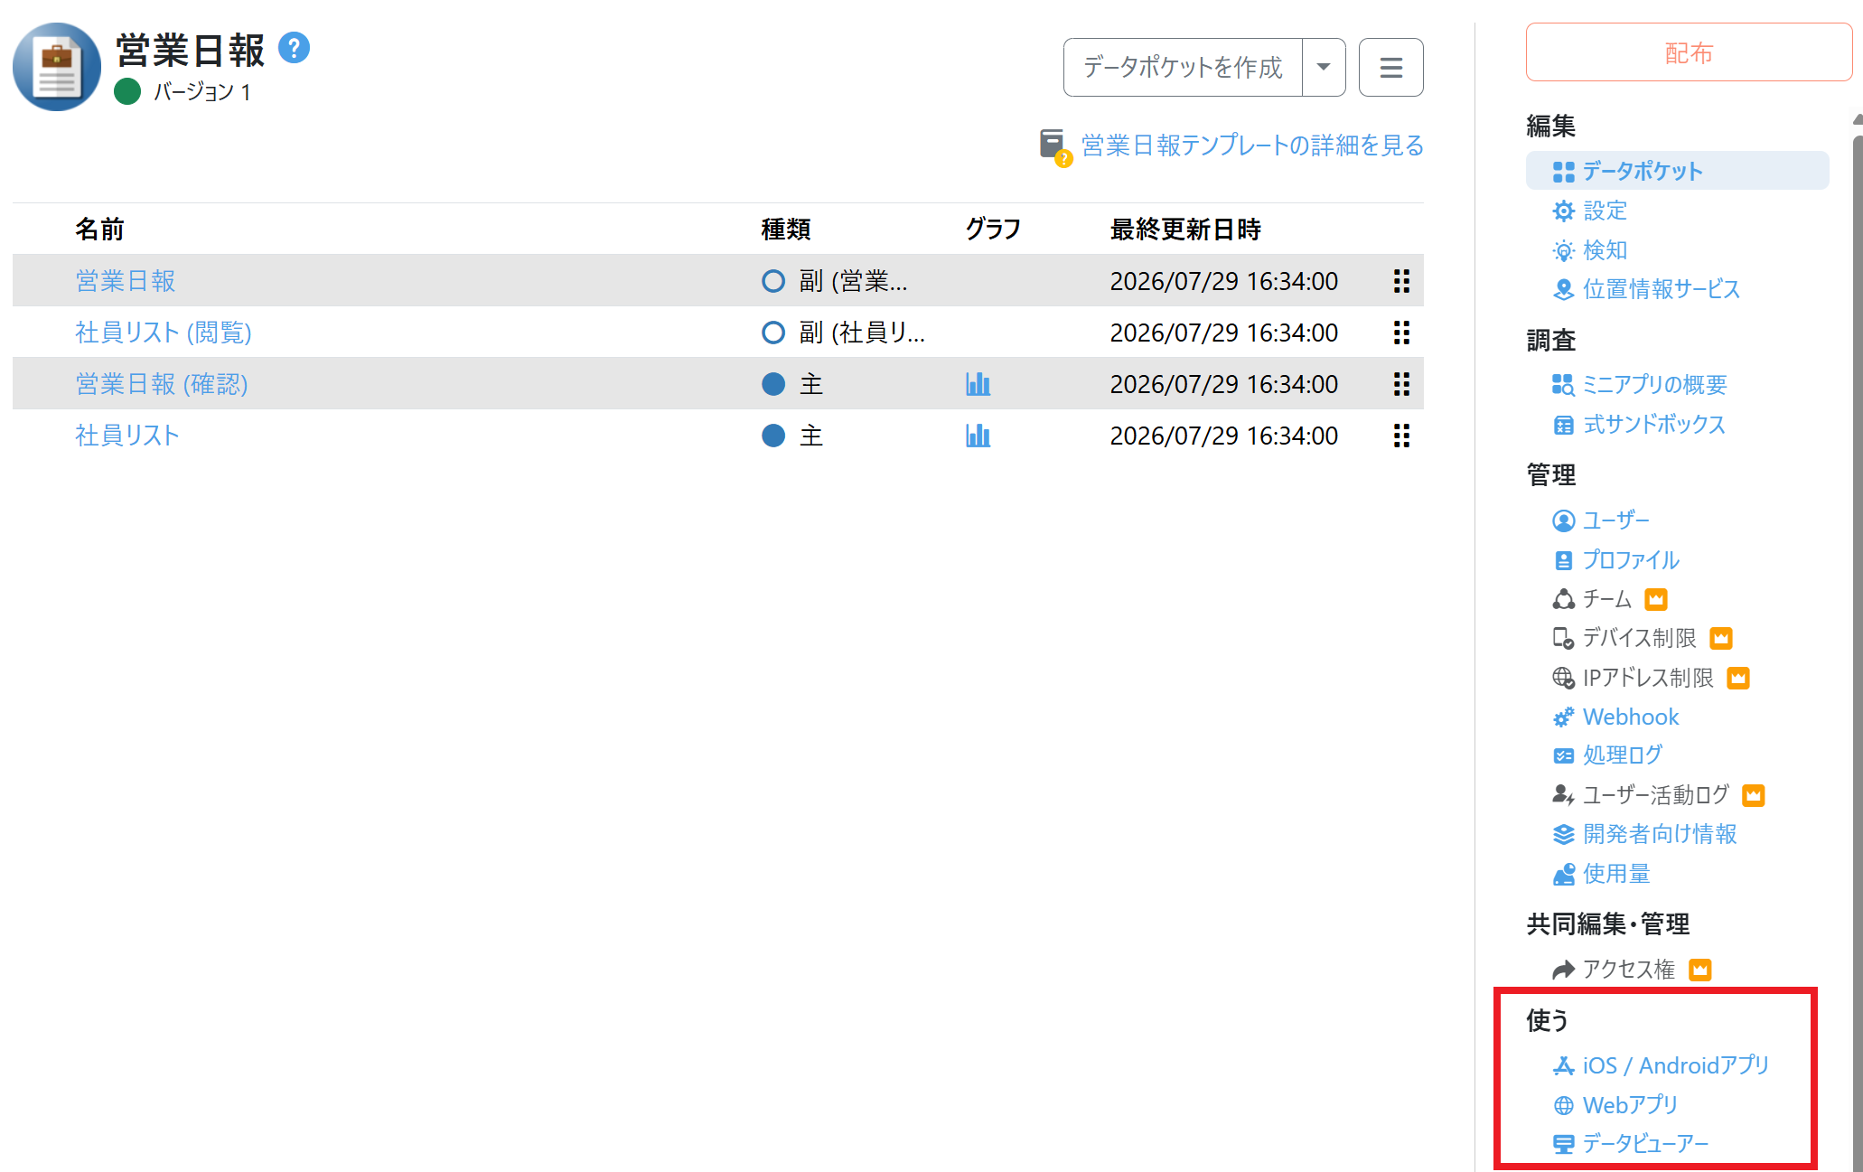Open graph icon for 営業日報 (確認) row
The width and height of the screenshot is (1863, 1172).
pyautogui.click(x=978, y=384)
